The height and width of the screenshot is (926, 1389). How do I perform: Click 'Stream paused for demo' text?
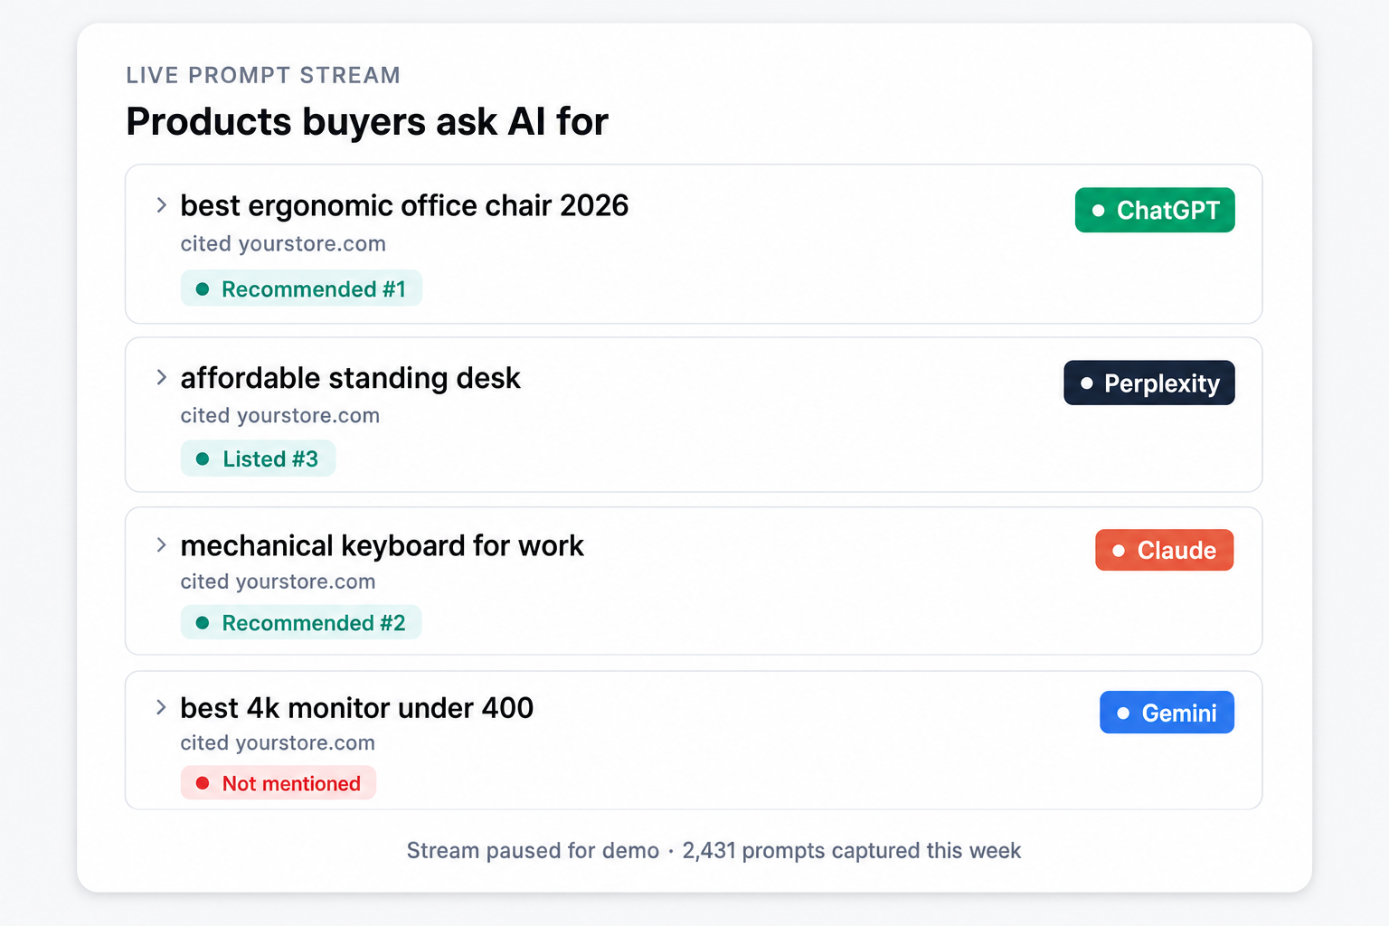pyautogui.click(x=533, y=851)
